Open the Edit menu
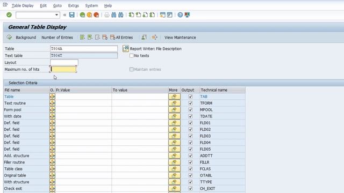This screenshot has width=344, height=193. (x=43, y=6)
